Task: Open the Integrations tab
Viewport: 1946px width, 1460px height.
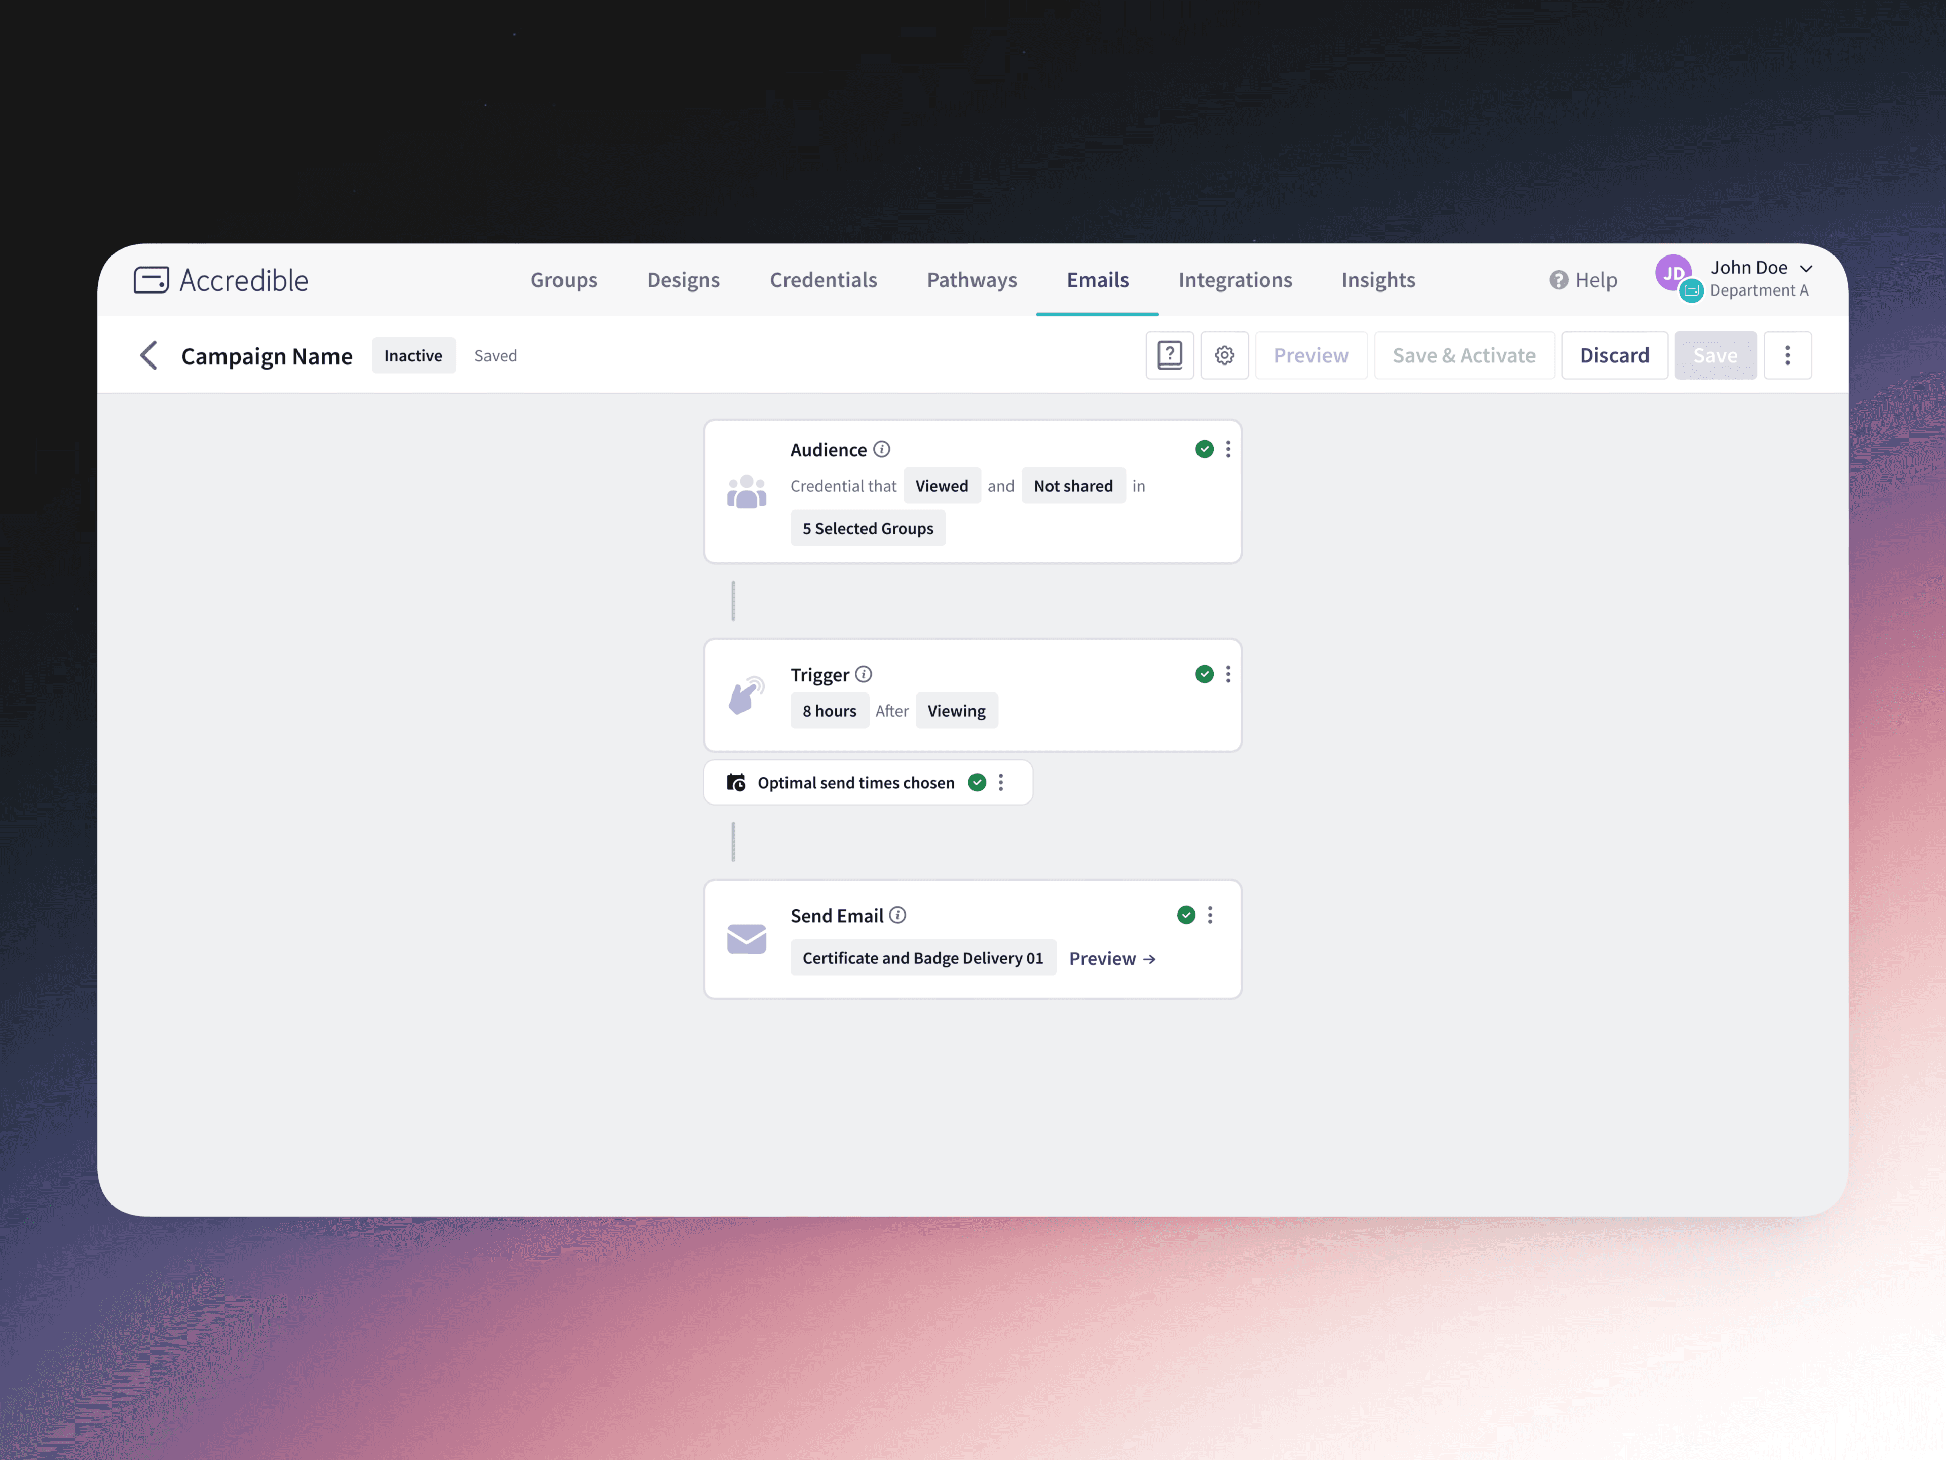Action: tap(1234, 280)
